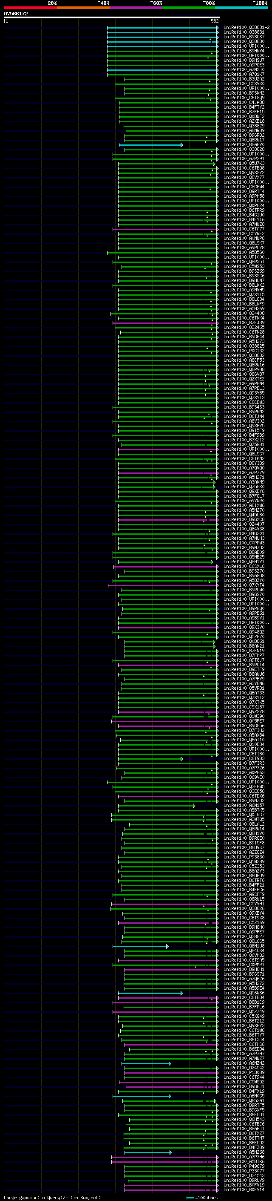
Task: Select the UniRef100_Q0DWF2 label
Action: (244, 117)
